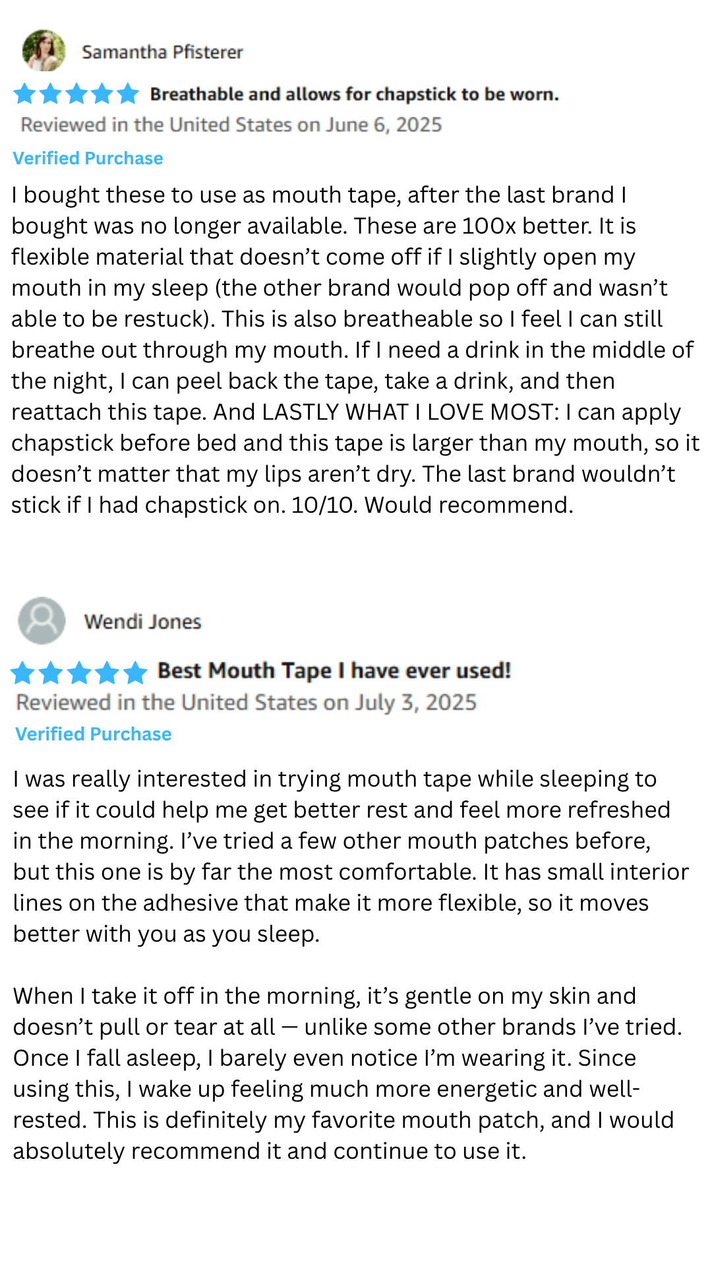Open review titled Best Mouth Tape
This screenshot has height=1267, width=712.
334,670
